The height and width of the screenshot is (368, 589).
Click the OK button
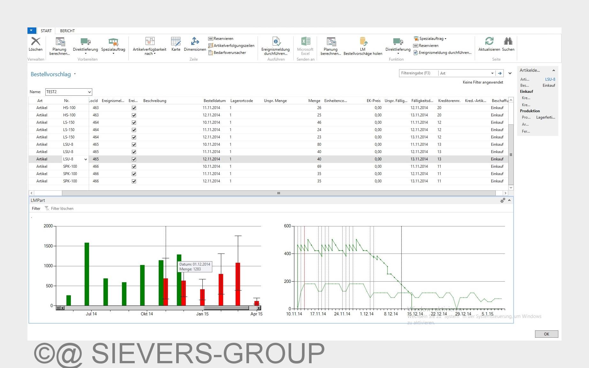547,334
